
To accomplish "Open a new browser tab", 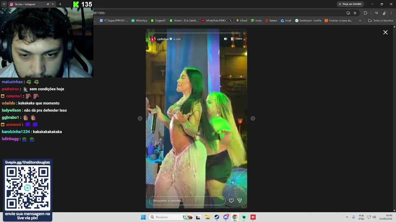I will (x=60, y=4).
